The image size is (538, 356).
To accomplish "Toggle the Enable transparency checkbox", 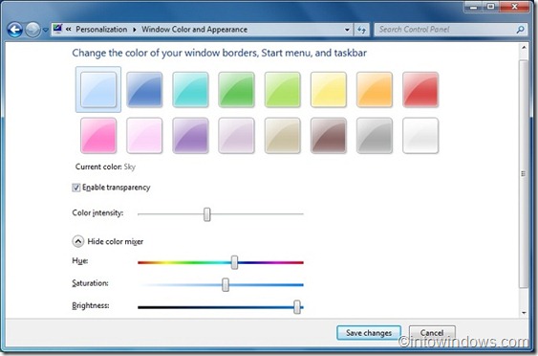I will tap(75, 188).
